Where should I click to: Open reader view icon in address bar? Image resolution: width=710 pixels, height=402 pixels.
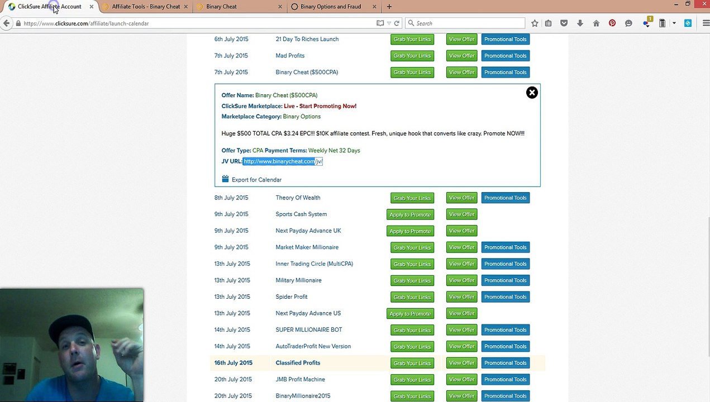380,23
